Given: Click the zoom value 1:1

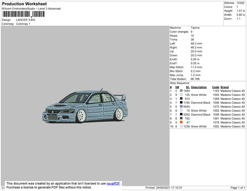Looking at the screenshot, I should [x=238, y=19].
